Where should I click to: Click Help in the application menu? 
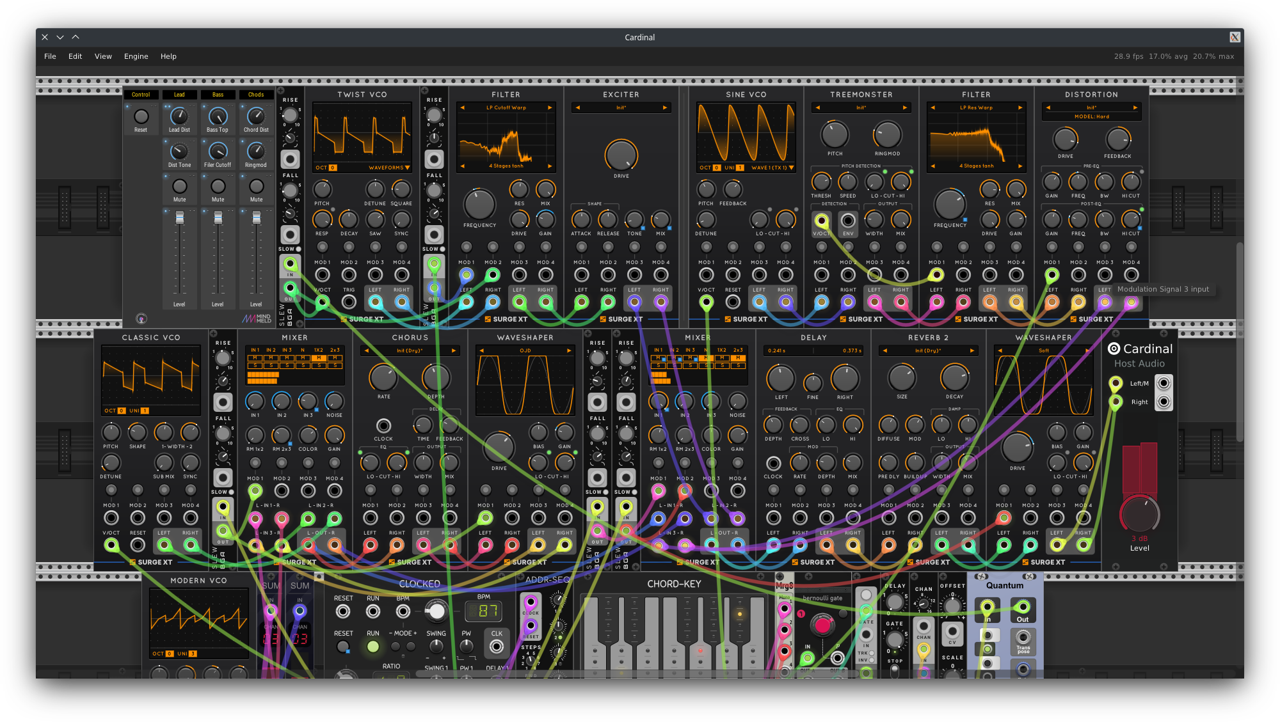pos(167,56)
